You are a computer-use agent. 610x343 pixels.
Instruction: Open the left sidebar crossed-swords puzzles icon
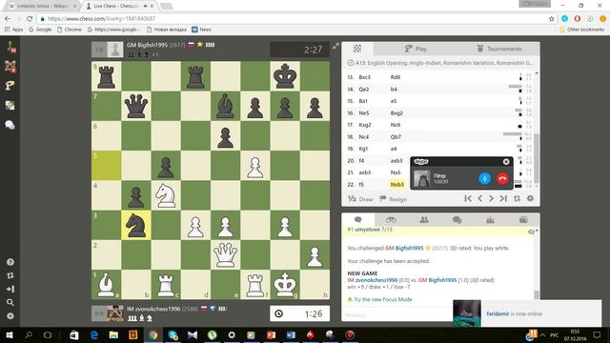coord(10,67)
